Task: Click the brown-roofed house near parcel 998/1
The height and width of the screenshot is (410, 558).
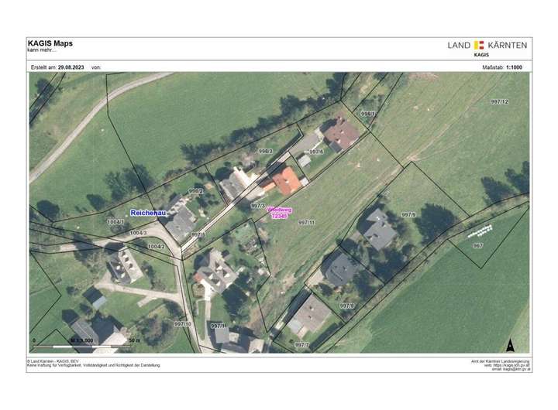Action: click(x=340, y=134)
